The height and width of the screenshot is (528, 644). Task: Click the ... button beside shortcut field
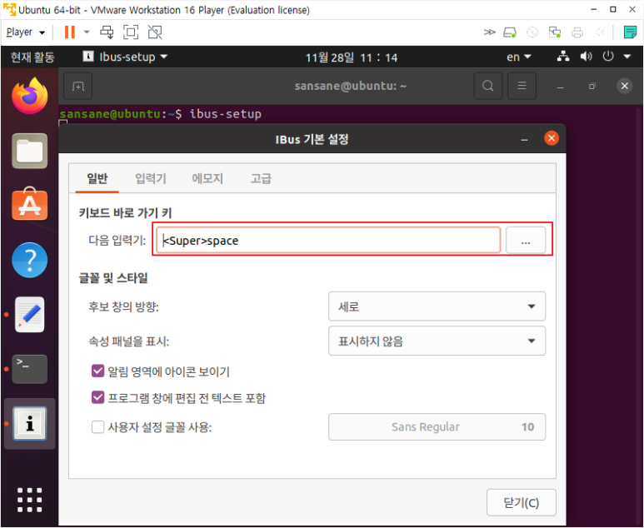point(526,240)
